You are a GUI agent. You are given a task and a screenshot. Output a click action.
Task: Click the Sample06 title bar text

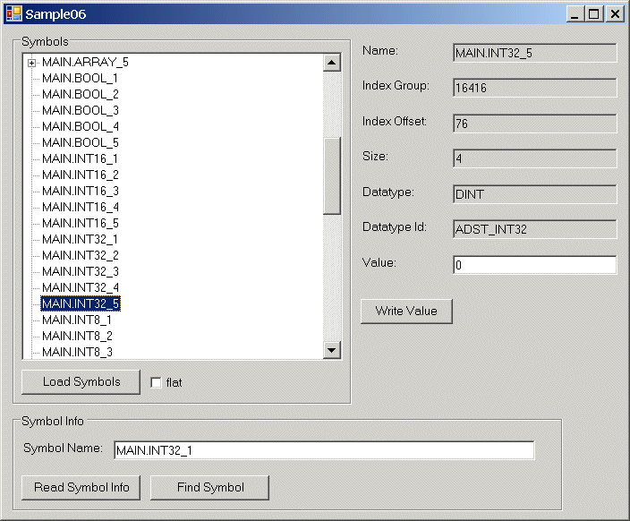pos(55,14)
